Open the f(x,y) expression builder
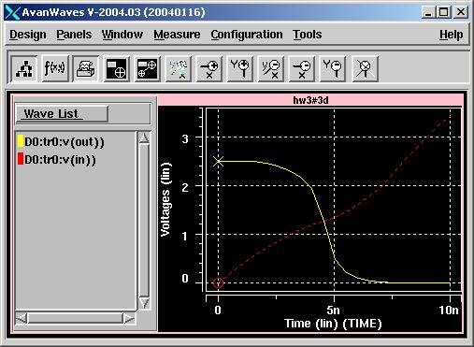The height and width of the screenshot is (347, 474). click(55, 68)
